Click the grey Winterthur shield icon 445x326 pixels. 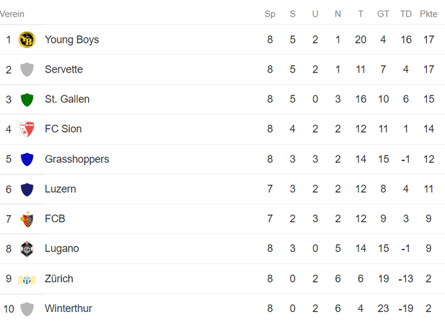[27, 309]
